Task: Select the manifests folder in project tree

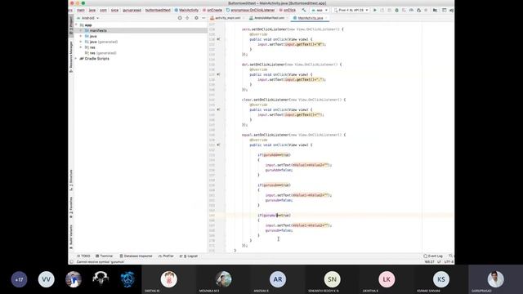Action: [98, 30]
